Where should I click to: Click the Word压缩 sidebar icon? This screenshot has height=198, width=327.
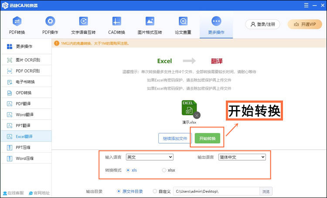pyautogui.click(x=10, y=158)
